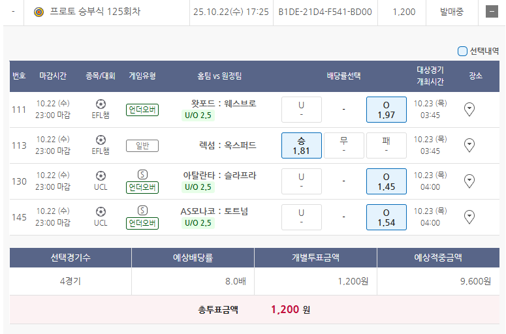Select Over 1.45 for 아탈란타 match

[386, 181]
